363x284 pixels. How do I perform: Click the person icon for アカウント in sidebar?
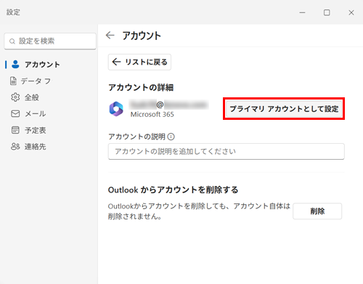click(15, 65)
